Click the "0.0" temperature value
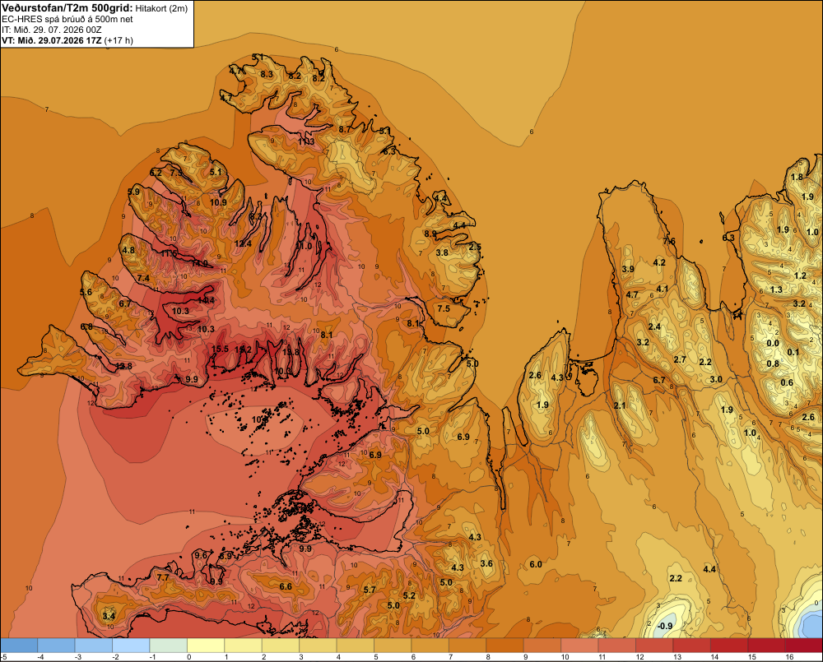 coord(773,344)
